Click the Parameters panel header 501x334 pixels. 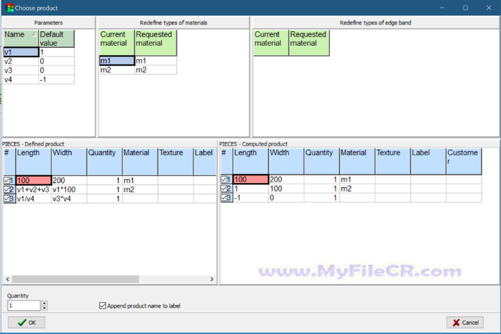click(x=49, y=23)
